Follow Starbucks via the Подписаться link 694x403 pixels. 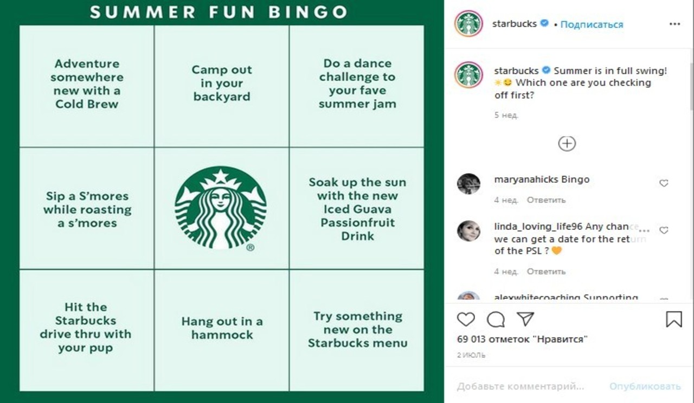click(x=592, y=24)
